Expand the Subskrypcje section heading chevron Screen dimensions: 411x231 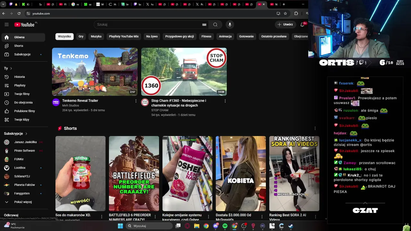click(x=26, y=133)
